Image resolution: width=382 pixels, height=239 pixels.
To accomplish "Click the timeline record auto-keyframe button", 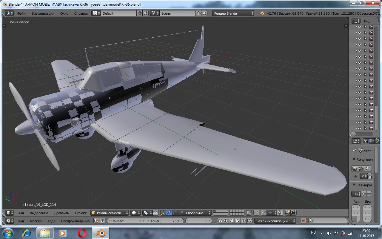I will 304,221.
